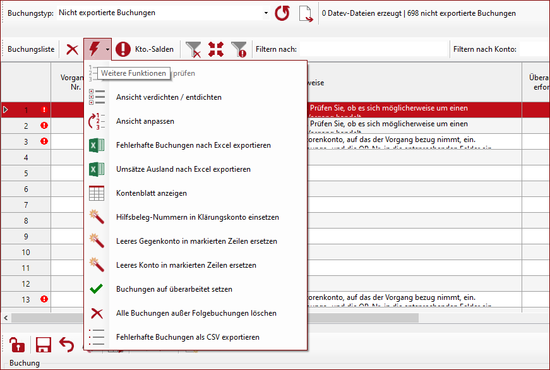Click the save floppy disk icon
This screenshot has width=550, height=370.
[43, 345]
